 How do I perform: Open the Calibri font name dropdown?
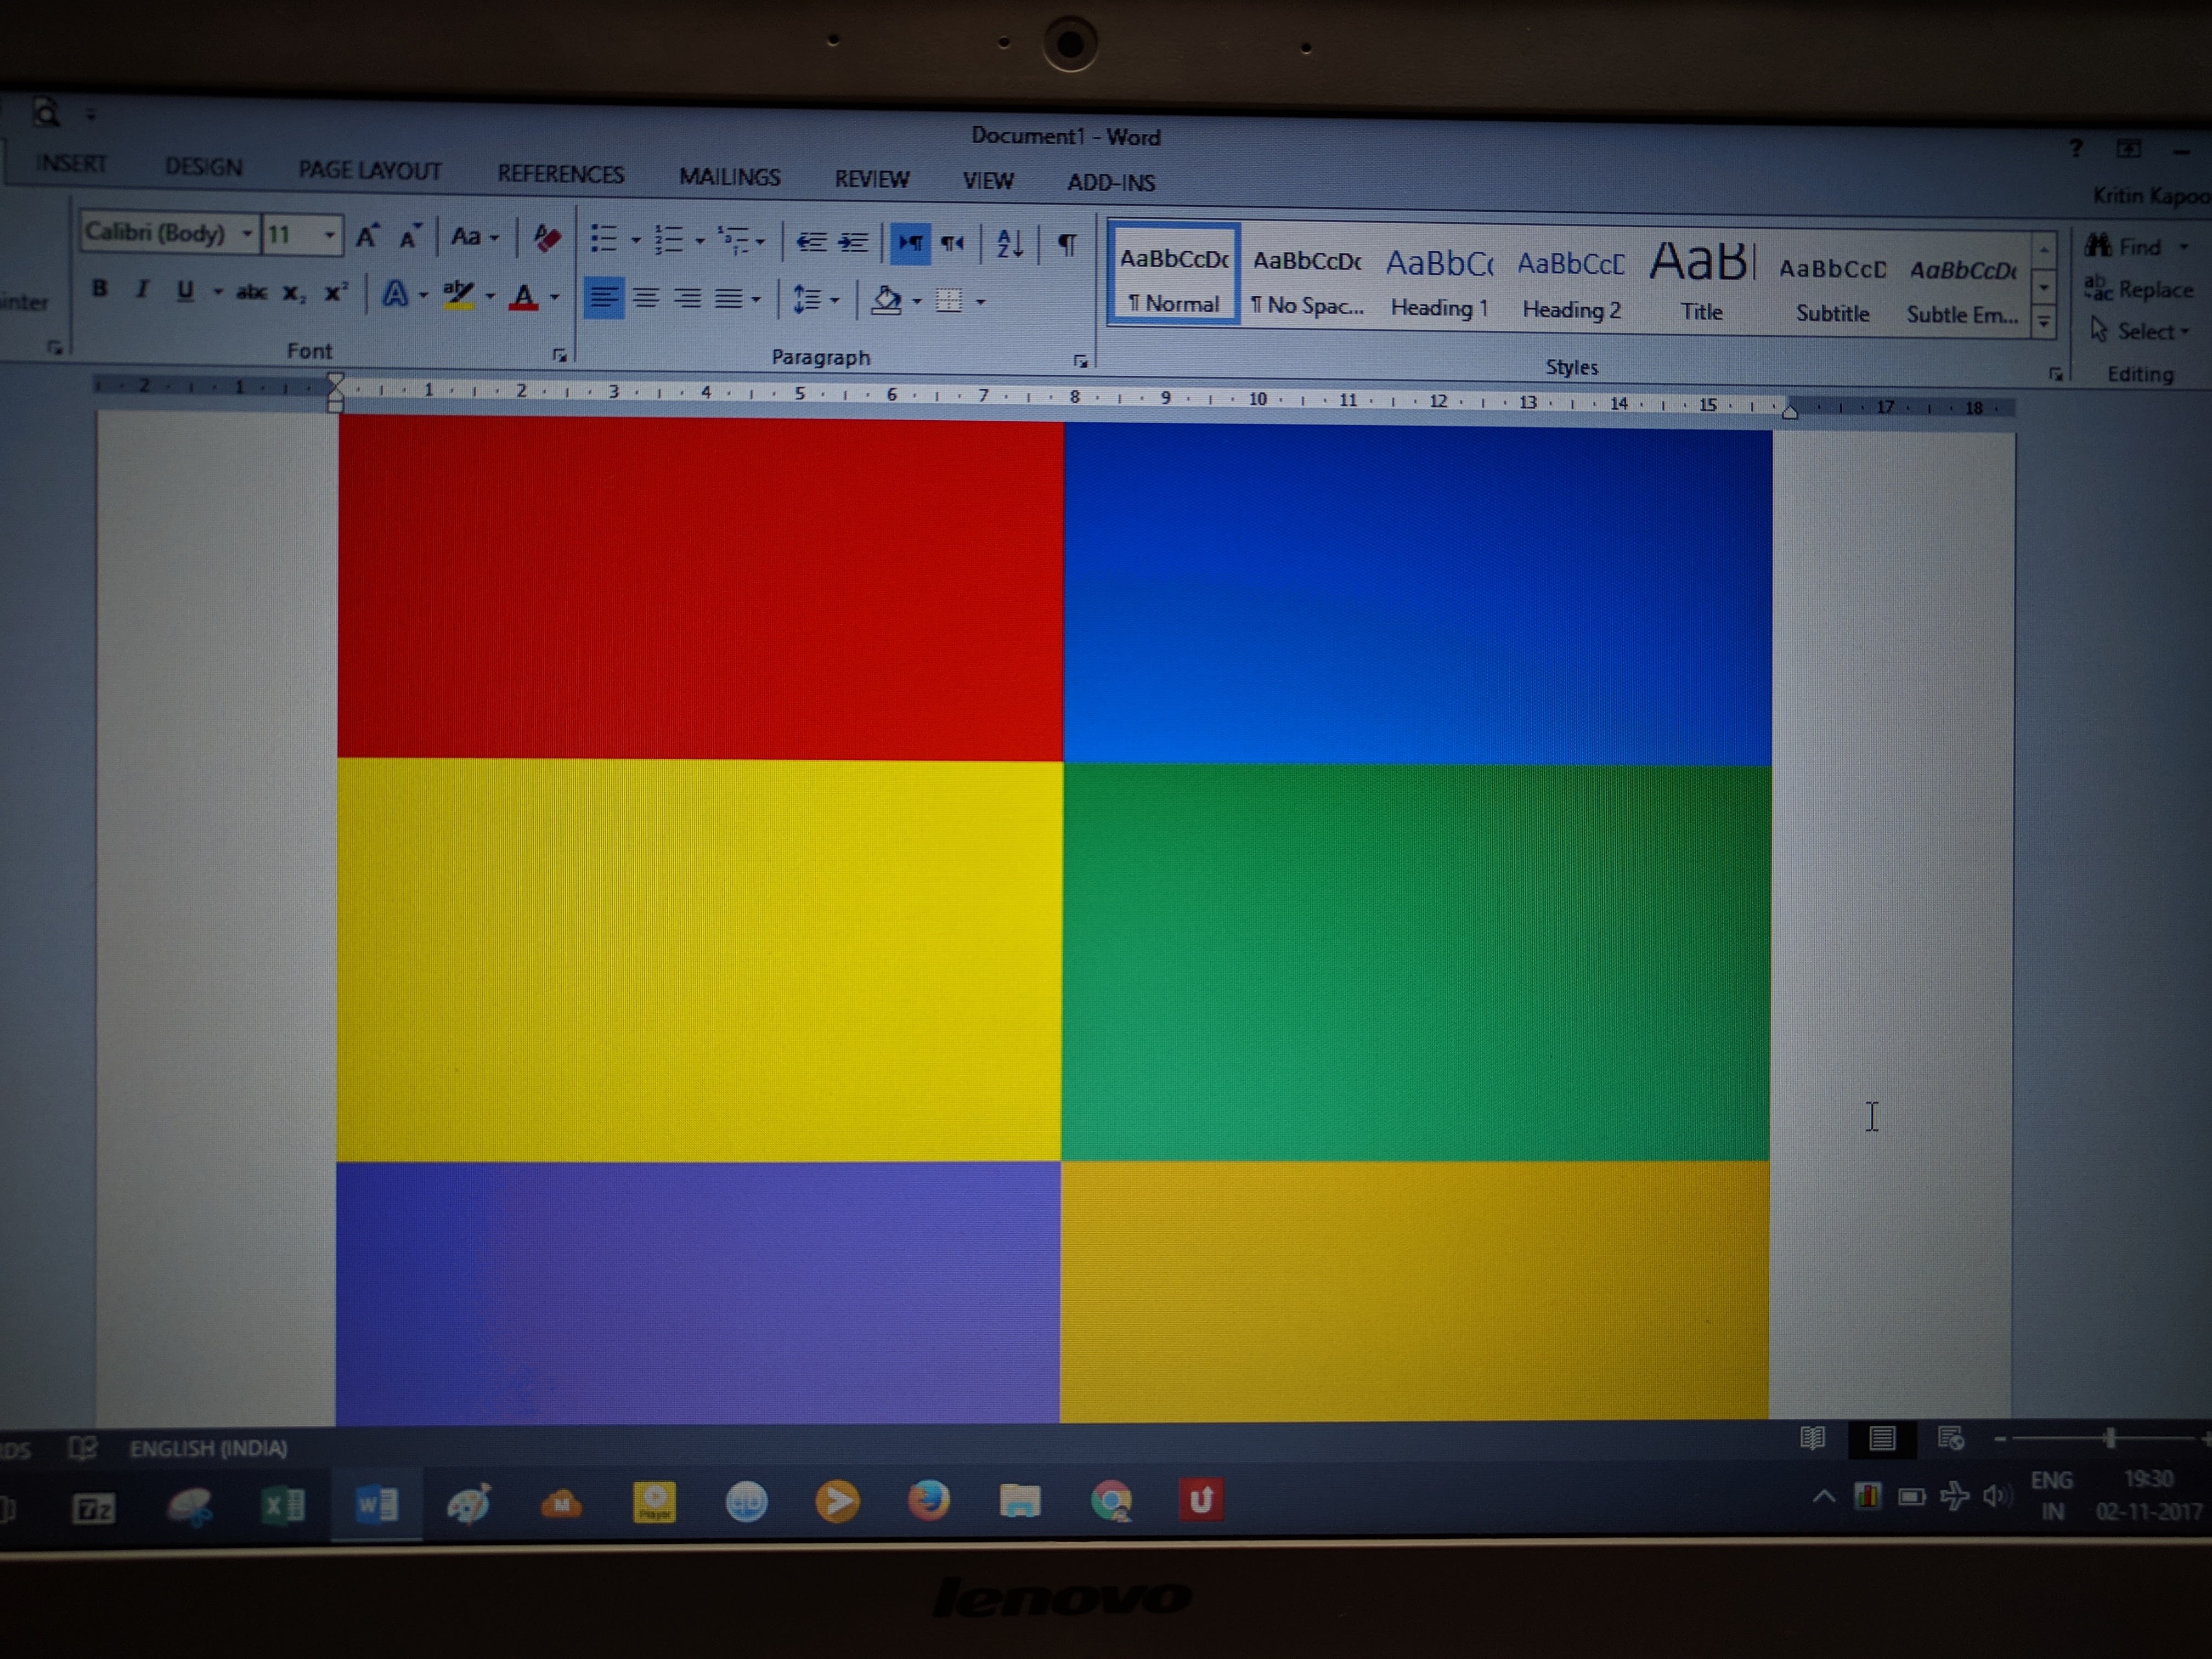point(246,234)
